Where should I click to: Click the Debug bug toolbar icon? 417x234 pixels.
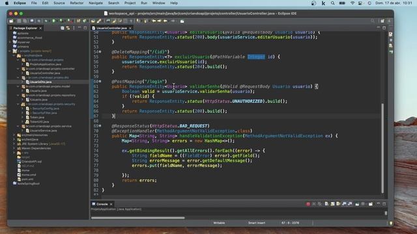(x=46, y=21)
